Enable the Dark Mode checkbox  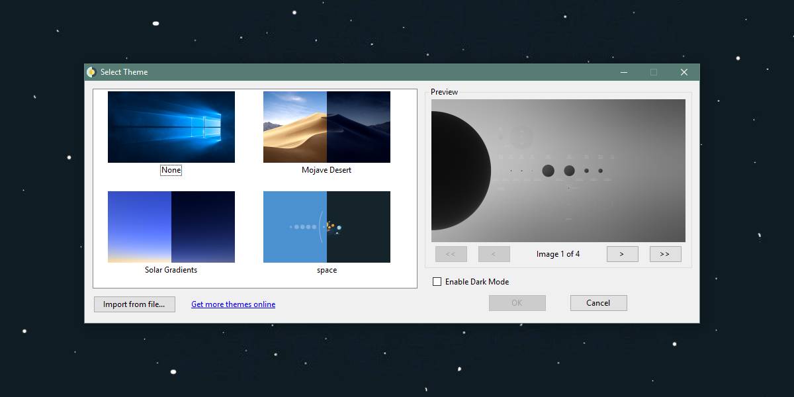[x=437, y=282]
